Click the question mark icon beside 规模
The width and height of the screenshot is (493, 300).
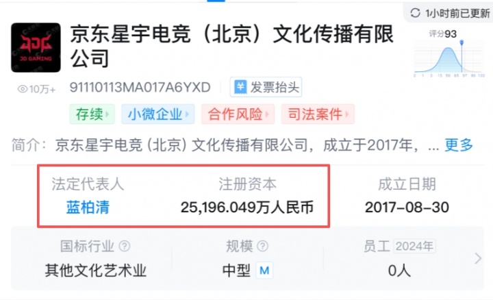point(262,246)
